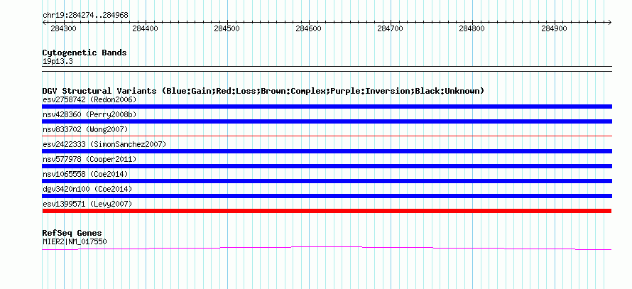Open the MIER2|NM_017550 gene label

[x=75, y=242]
